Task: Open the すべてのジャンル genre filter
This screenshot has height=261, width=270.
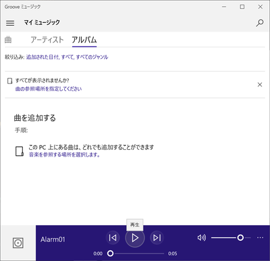Action: 92,57
